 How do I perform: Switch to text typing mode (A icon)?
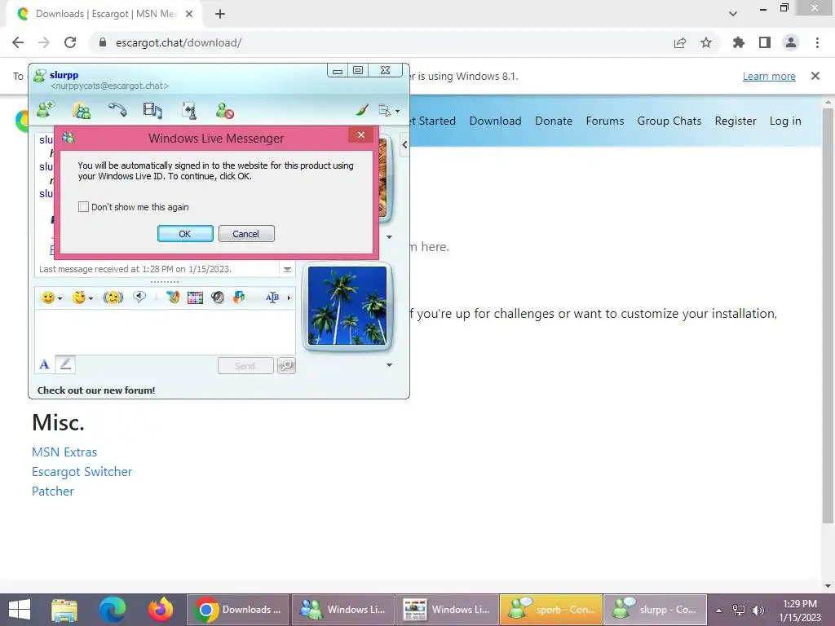(x=44, y=364)
